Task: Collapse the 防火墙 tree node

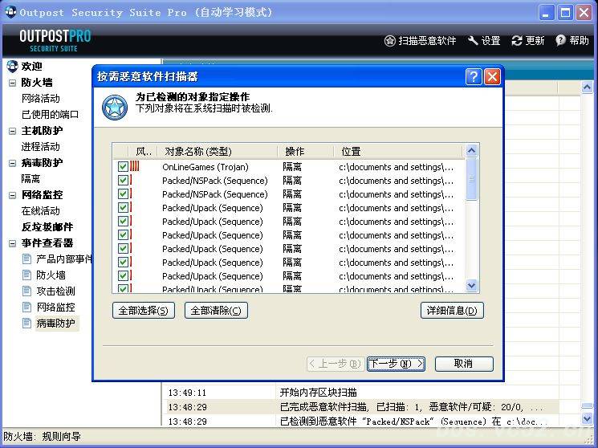Action: (x=12, y=83)
